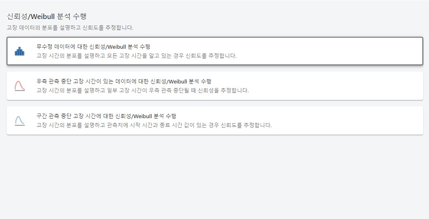Click the blue histogram icon for uncensored data
This screenshot has width=429, height=219.
pos(19,51)
